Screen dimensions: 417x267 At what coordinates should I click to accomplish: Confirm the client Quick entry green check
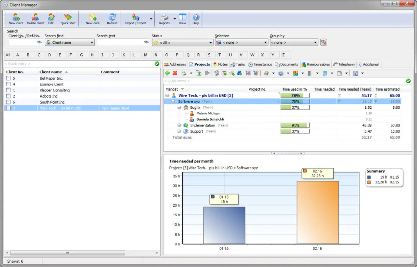coord(157,64)
